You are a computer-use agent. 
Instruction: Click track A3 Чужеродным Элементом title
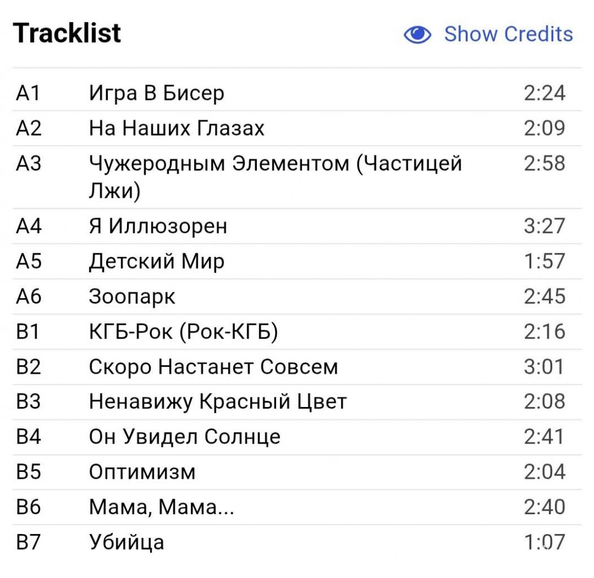(x=276, y=177)
